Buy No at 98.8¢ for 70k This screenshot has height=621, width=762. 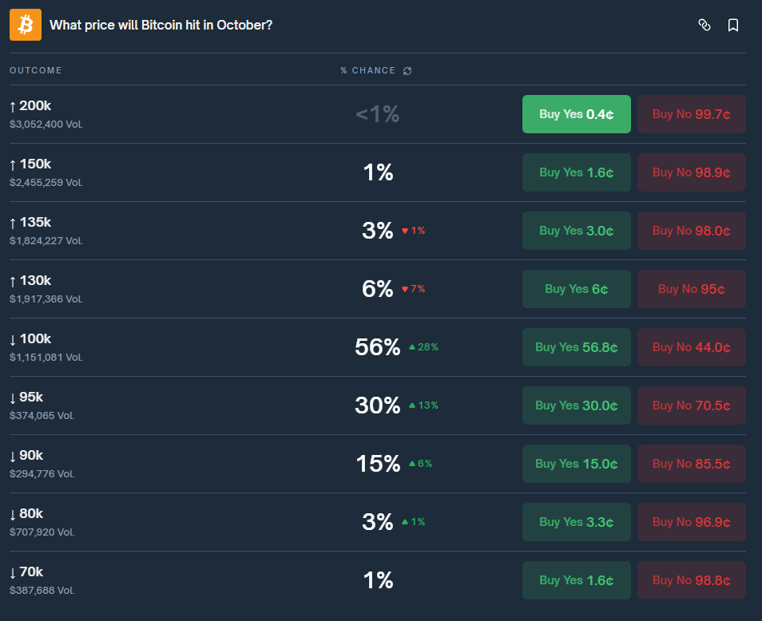[691, 580]
